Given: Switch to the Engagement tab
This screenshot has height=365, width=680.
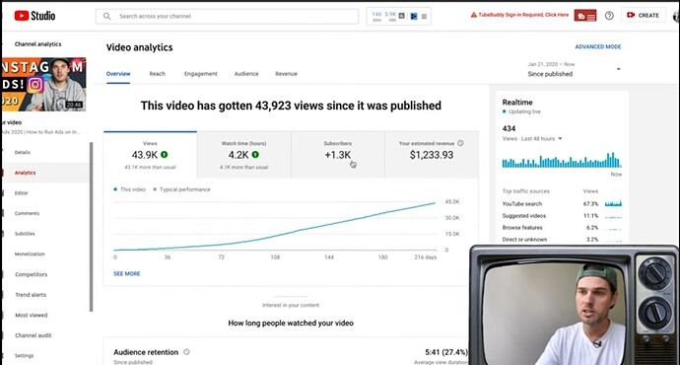Looking at the screenshot, I should (x=201, y=74).
